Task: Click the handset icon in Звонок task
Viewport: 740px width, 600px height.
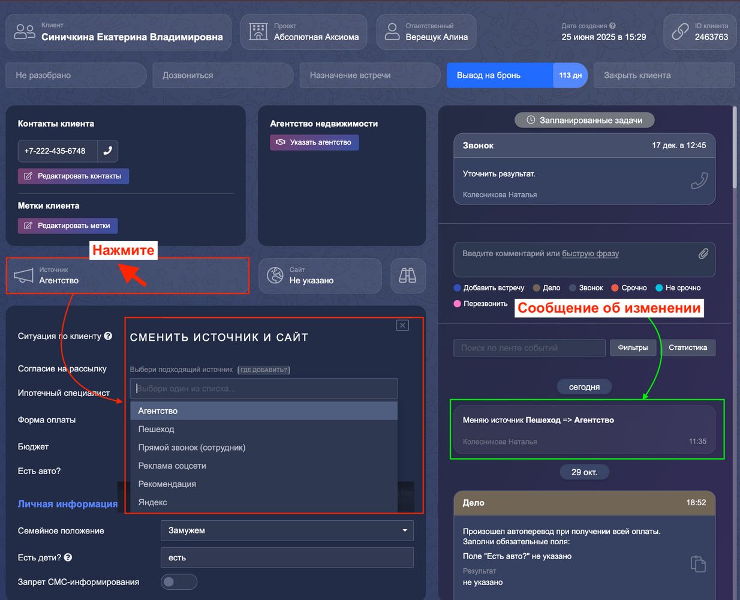Action: [699, 181]
